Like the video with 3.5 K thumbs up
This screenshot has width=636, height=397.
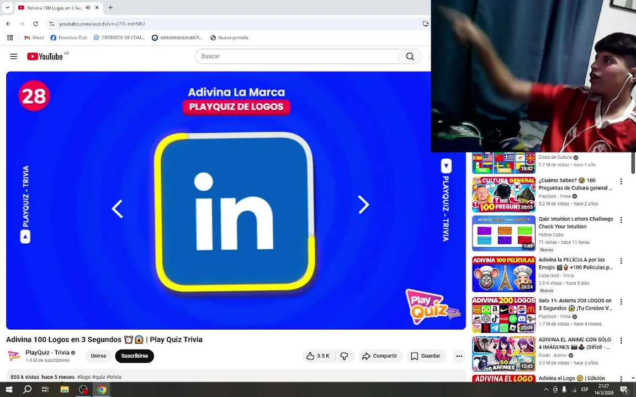318,356
